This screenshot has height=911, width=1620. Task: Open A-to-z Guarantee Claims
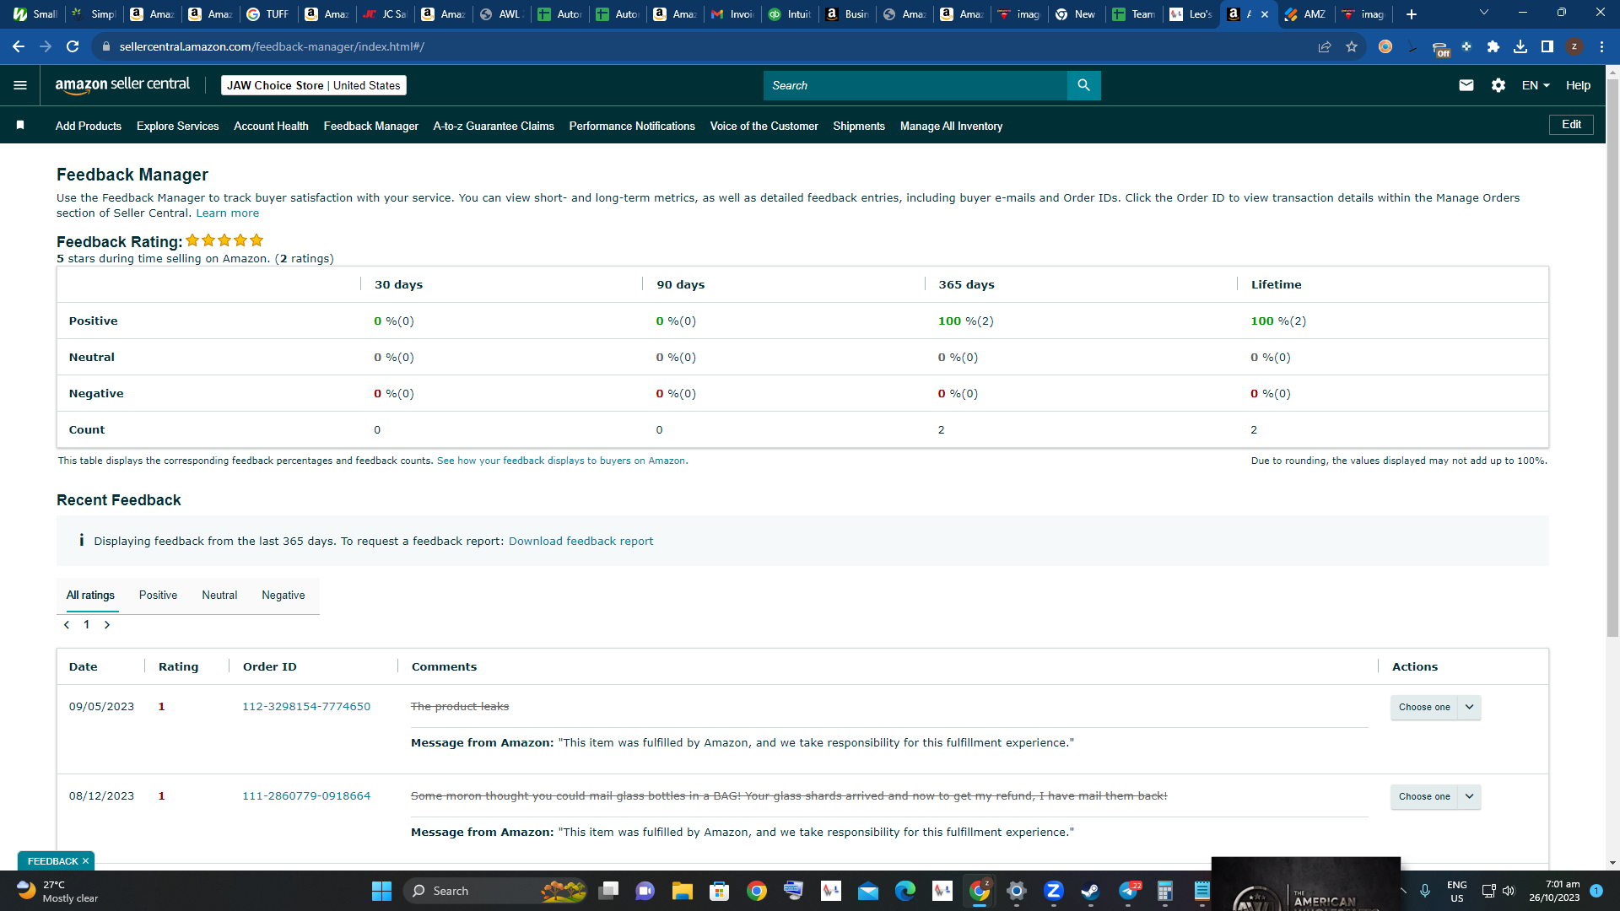(494, 126)
